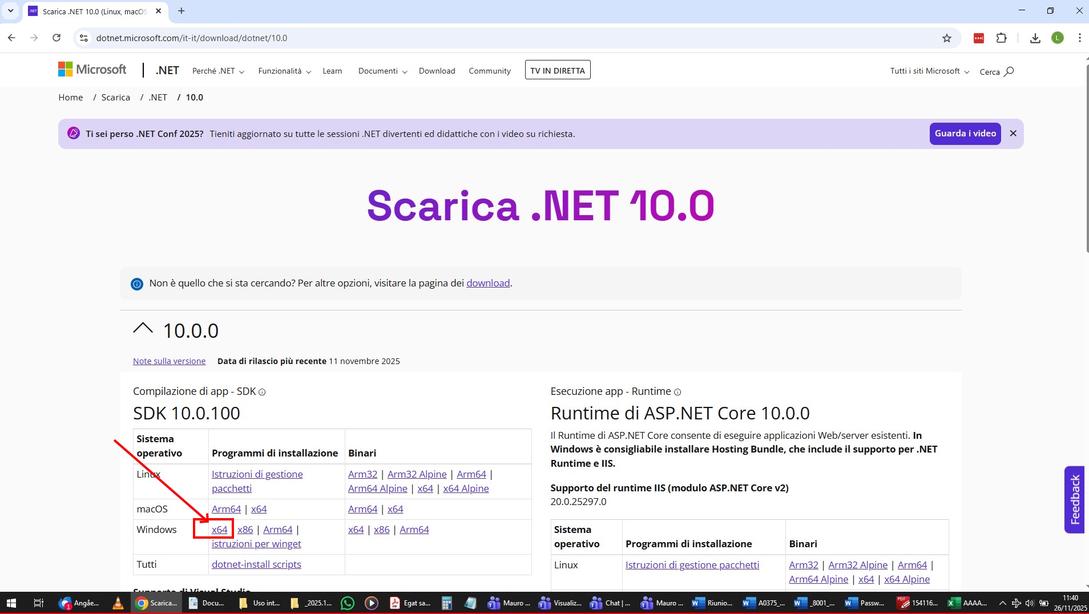Viewport: 1089px width, 614px height.
Task: Open the Feedback side tab
Action: (1075, 499)
